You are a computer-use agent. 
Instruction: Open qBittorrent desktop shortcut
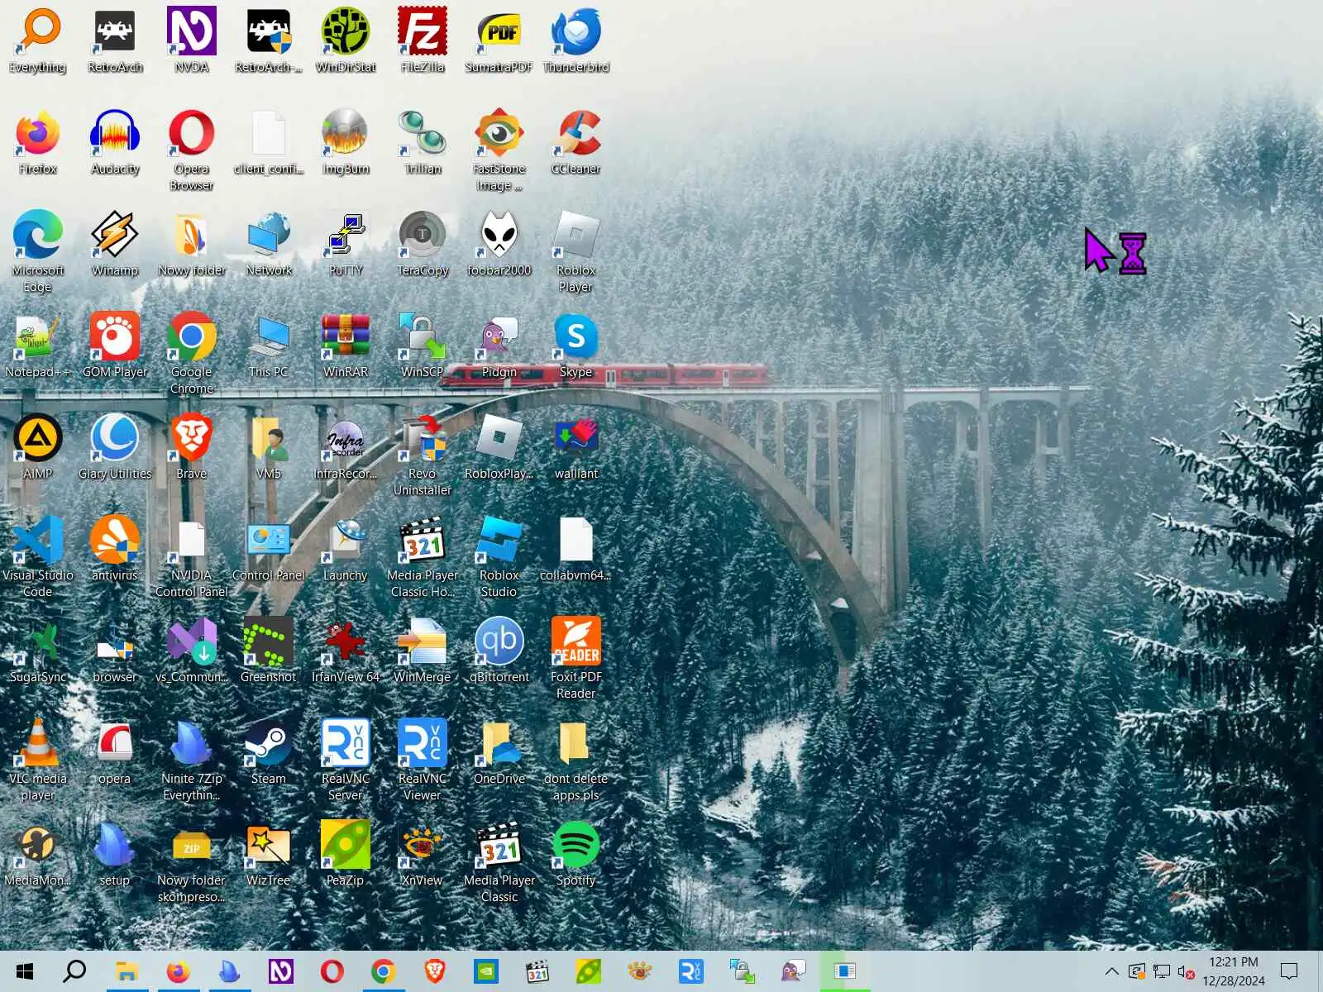pyautogui.click(x=499, y=650)
